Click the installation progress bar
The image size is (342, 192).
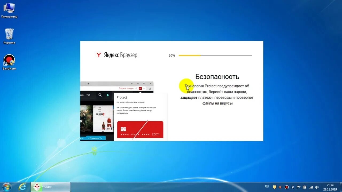215,55
